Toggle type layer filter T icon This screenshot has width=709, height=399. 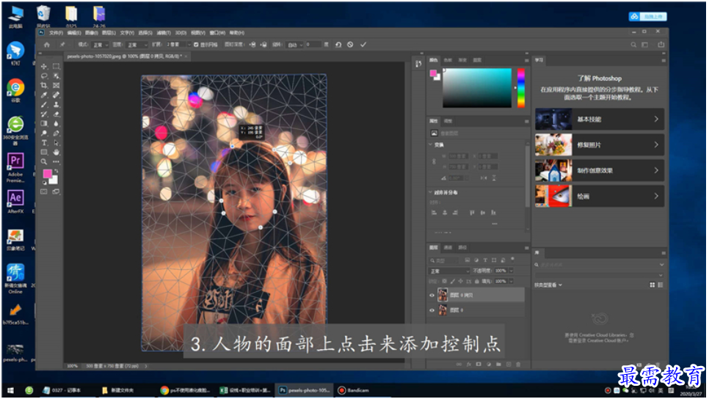485,260
